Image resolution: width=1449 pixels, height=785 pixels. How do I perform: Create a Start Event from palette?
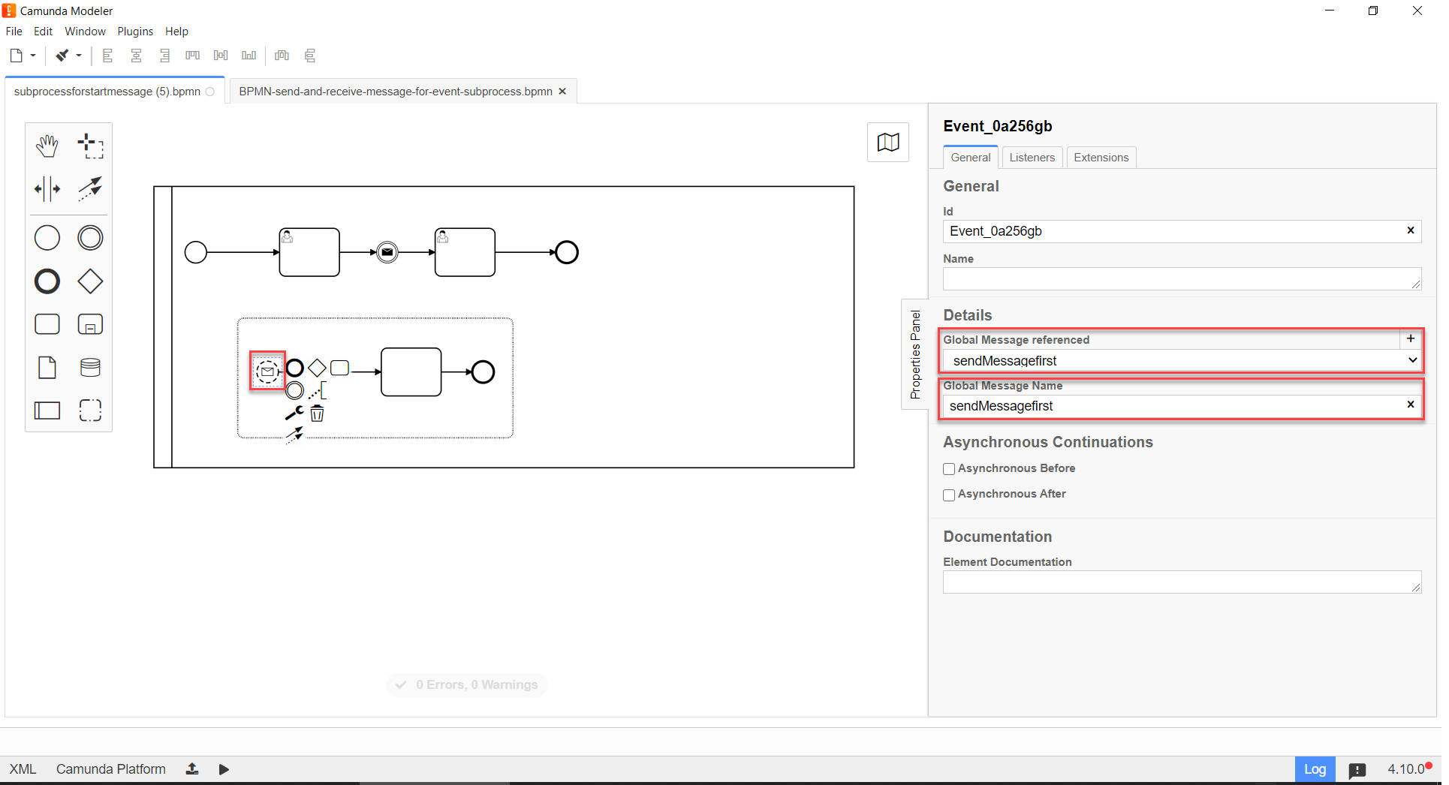point(47,238)
